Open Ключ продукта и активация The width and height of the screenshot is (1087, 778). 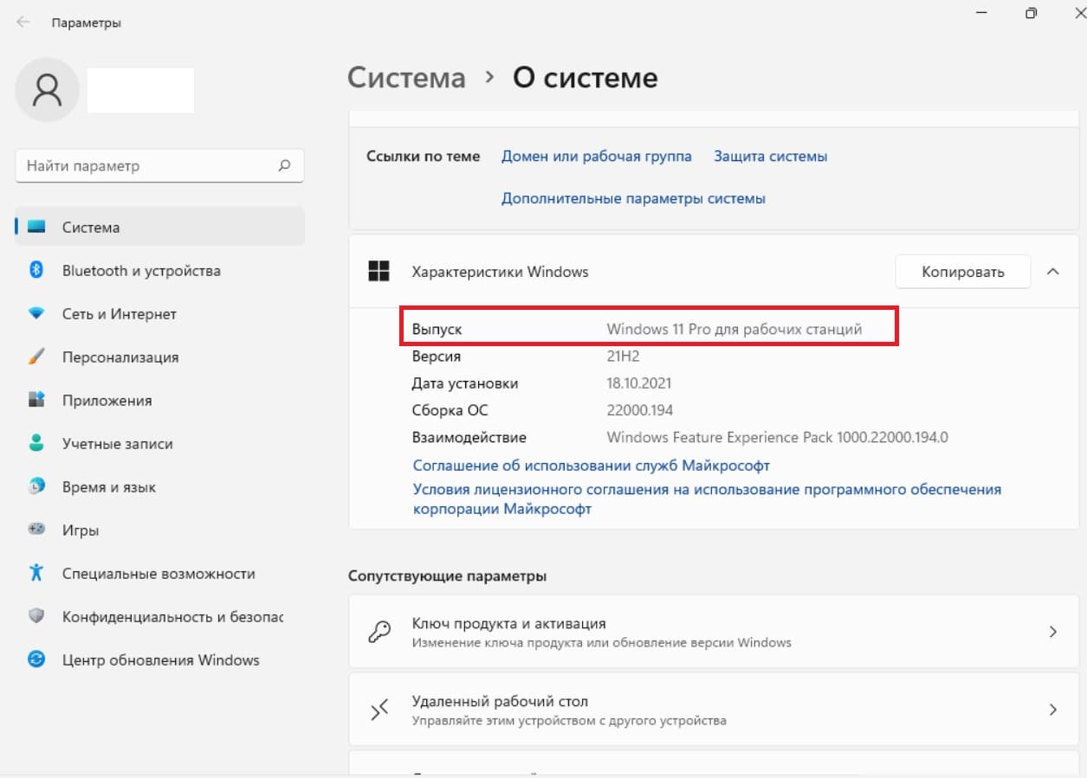point(712,632)
